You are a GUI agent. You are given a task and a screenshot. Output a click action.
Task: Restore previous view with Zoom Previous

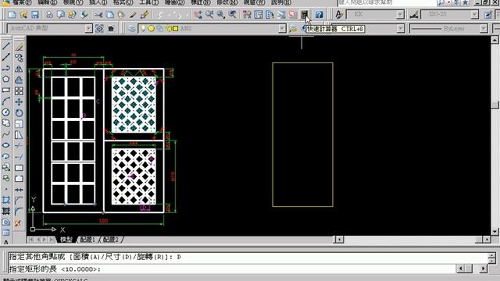233,14
